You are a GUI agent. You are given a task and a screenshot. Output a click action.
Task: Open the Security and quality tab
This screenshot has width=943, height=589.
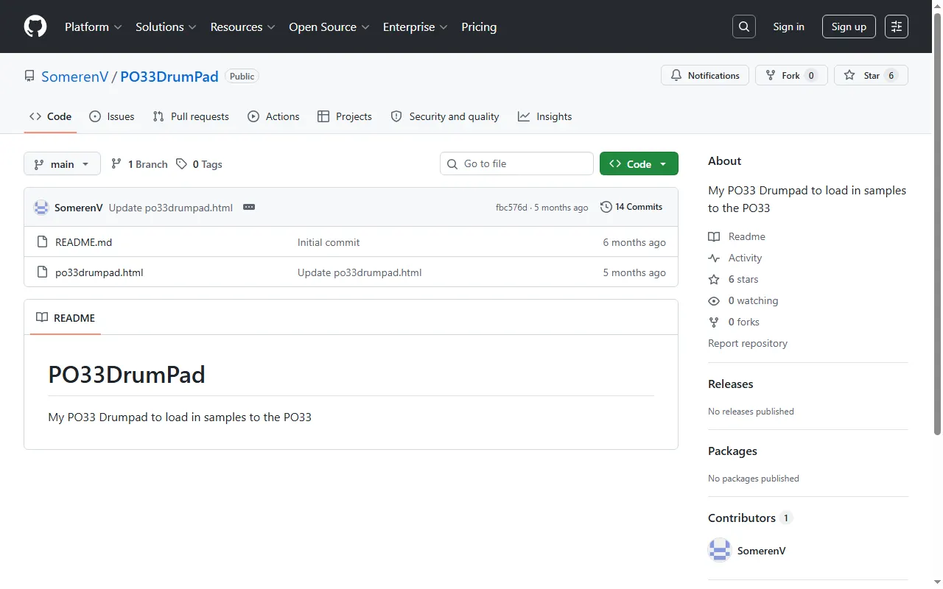(444, 116)
